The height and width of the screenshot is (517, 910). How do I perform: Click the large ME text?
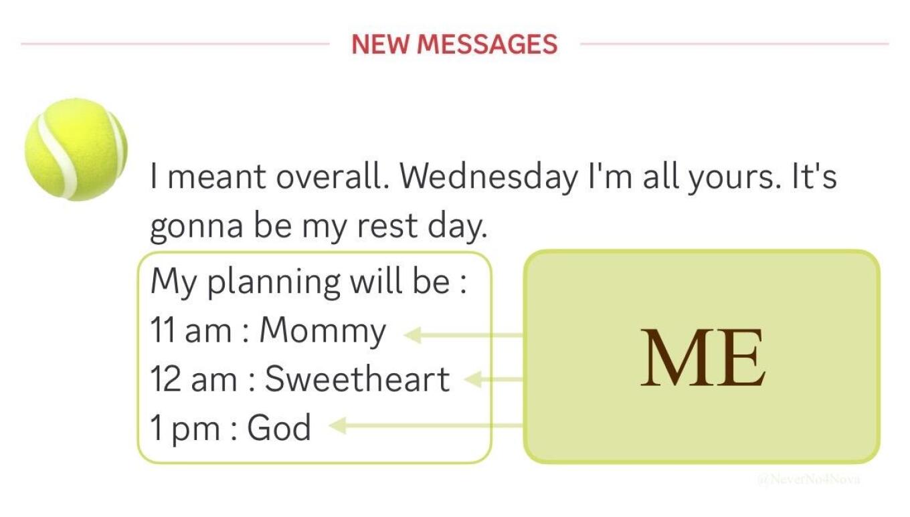(x=703, y=358)
